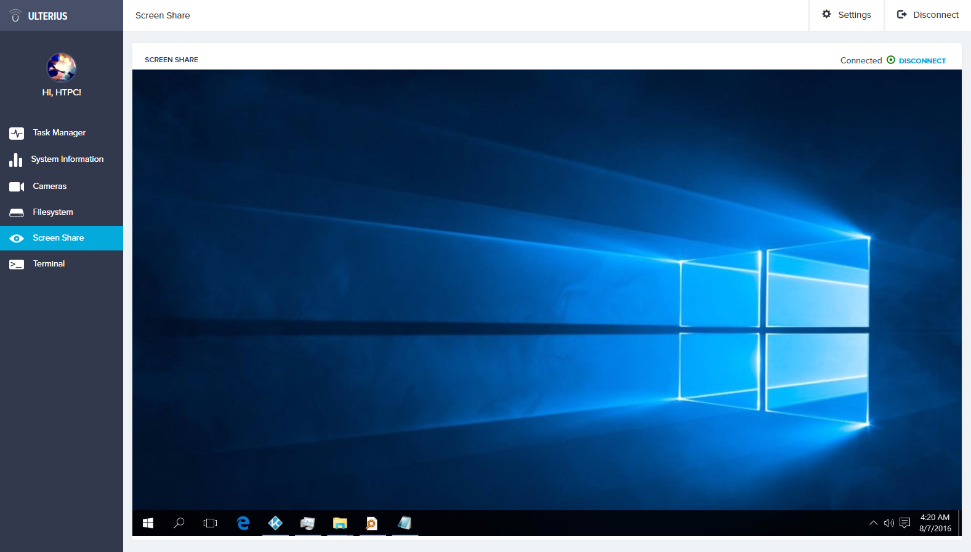Click the orange magnifier document taskbar icon
Screen dimensions: 971x552
[372, 523]
